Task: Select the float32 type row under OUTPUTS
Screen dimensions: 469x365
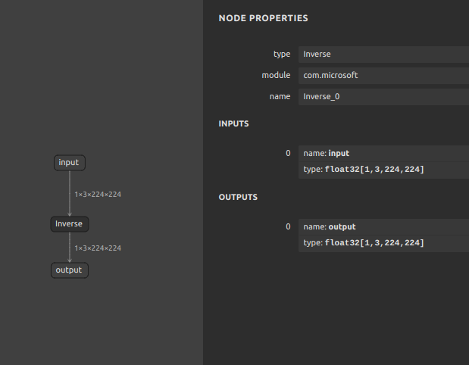Action: click(x=383, y=243)
